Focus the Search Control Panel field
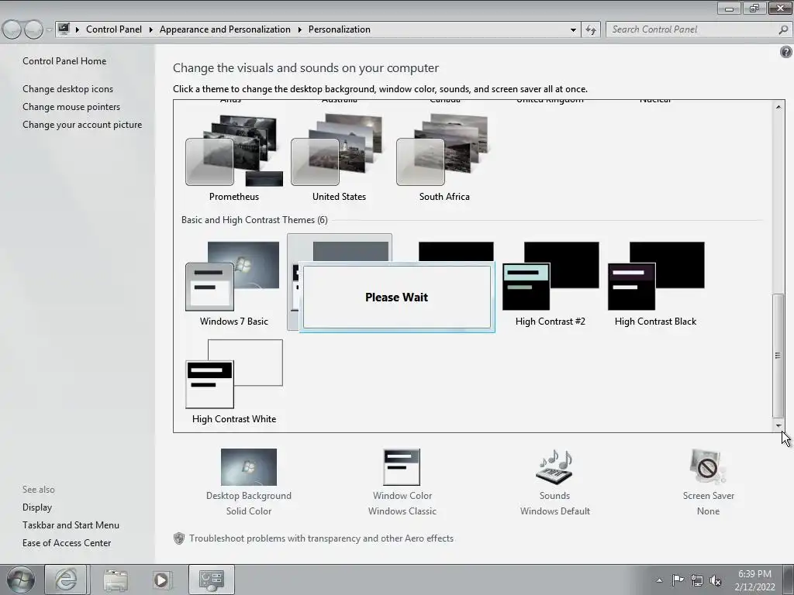Screen dimensions: 794x595 tap(692, 29)
